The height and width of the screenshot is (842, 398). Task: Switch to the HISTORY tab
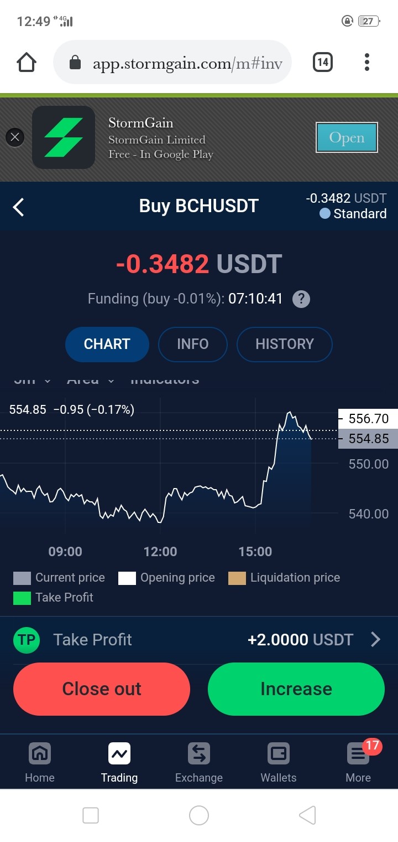tap(285, 344)
